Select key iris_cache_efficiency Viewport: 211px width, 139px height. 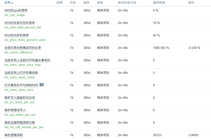tap(18, 52)
